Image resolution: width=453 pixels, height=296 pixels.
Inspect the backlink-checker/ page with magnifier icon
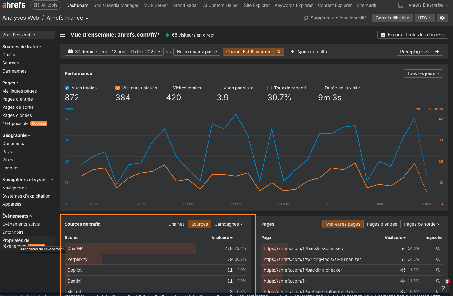coord(438,248)
